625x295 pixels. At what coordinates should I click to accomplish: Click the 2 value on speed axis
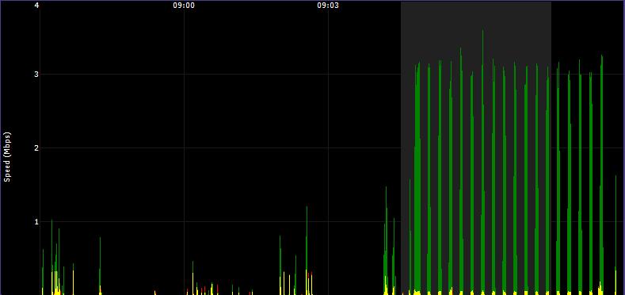point(36,148)
